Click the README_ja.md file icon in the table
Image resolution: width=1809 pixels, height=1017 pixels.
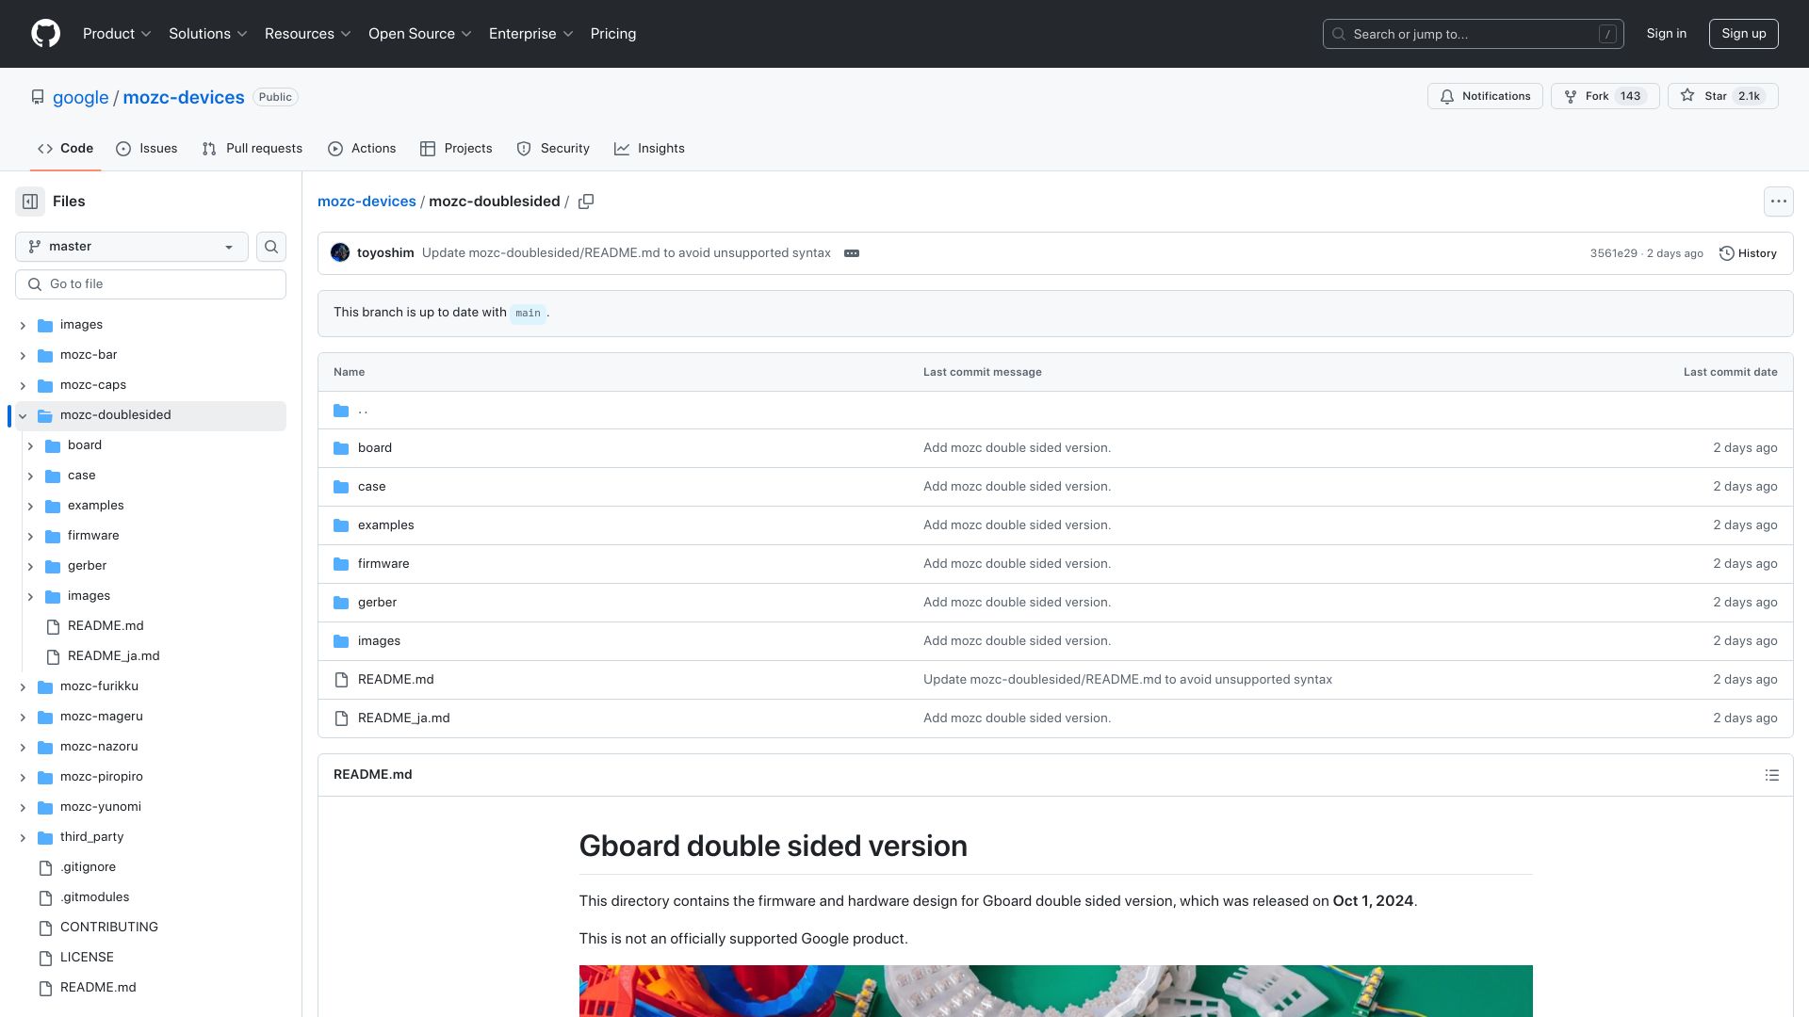click(x=341, y=718)
